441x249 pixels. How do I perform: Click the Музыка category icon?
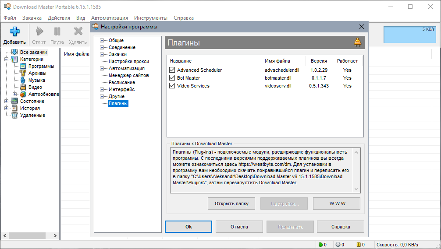point(23,80)
